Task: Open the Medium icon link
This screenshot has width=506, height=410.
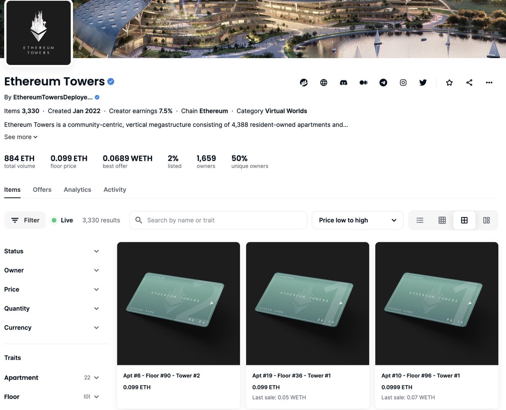Action: click(363, 83)
